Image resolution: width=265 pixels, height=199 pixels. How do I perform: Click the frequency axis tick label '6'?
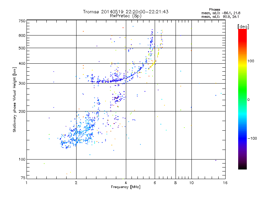155,183
